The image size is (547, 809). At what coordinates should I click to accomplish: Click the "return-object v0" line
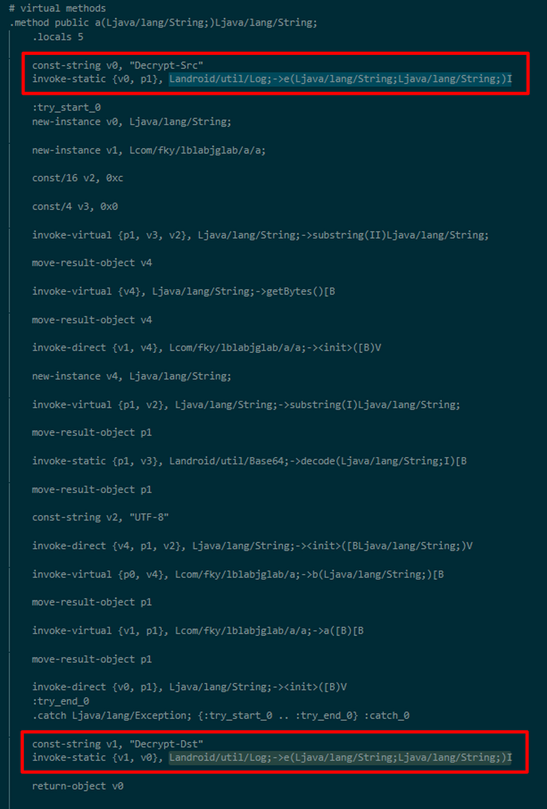coord(78,786)
